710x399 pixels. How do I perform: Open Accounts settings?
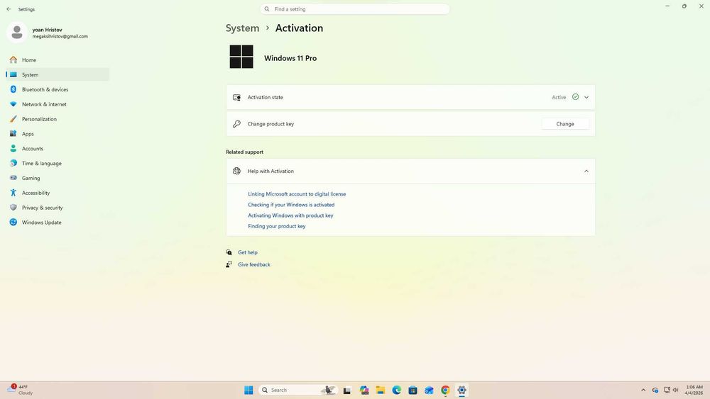pos(58,148)
